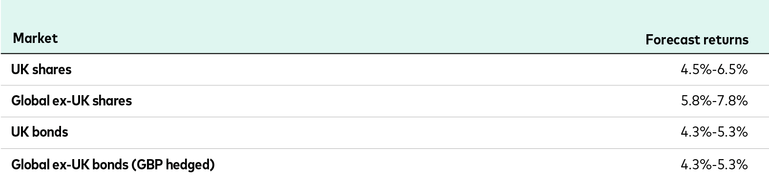Click the word 'bonds' in UK bonds label
The width and height of the screenshot is (769, 184).
coord(50,132)
